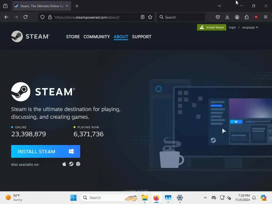Toggle reader view in address bar
Viewport: 272px width, 204px height.
143,17
